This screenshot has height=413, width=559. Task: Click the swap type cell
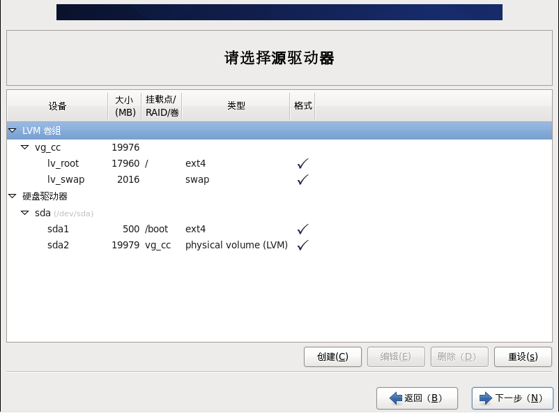pos(197,180)
